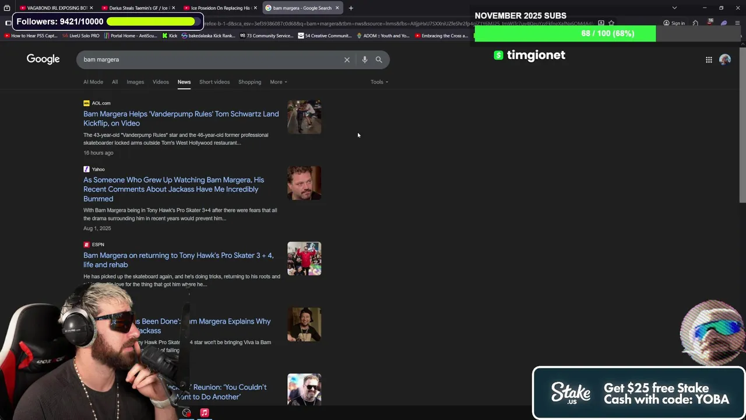
Task: Open the Yahoo 'Incredibly Bummed' Jackass article
Action: 174,189
